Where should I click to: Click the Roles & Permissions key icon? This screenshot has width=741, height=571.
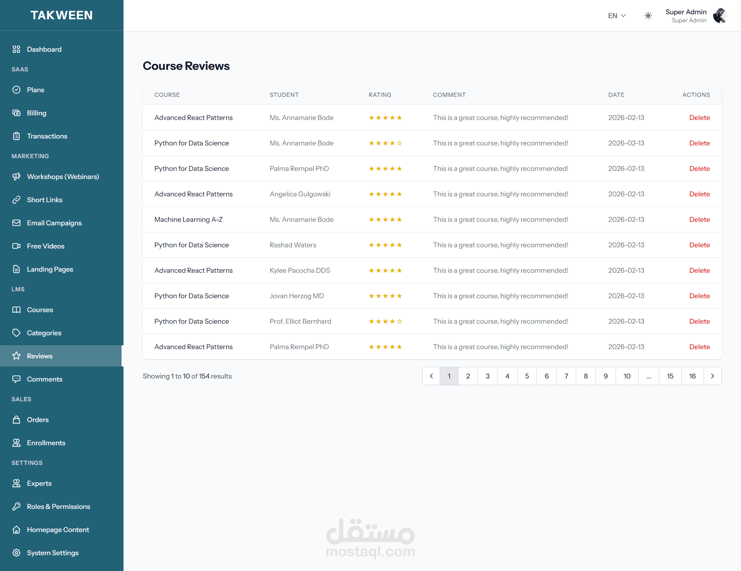[16, 507]
